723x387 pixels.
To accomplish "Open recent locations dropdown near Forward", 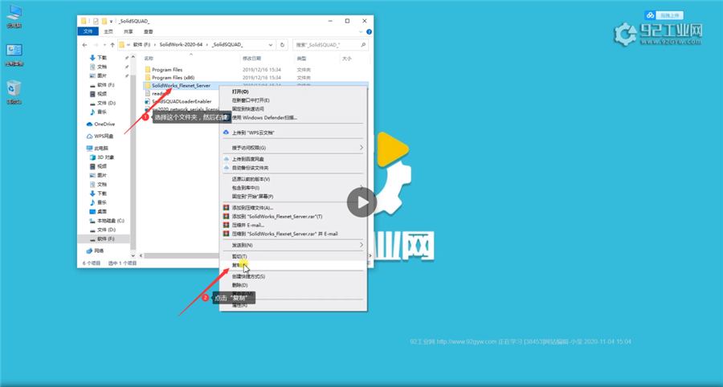I will coord(104,45).
